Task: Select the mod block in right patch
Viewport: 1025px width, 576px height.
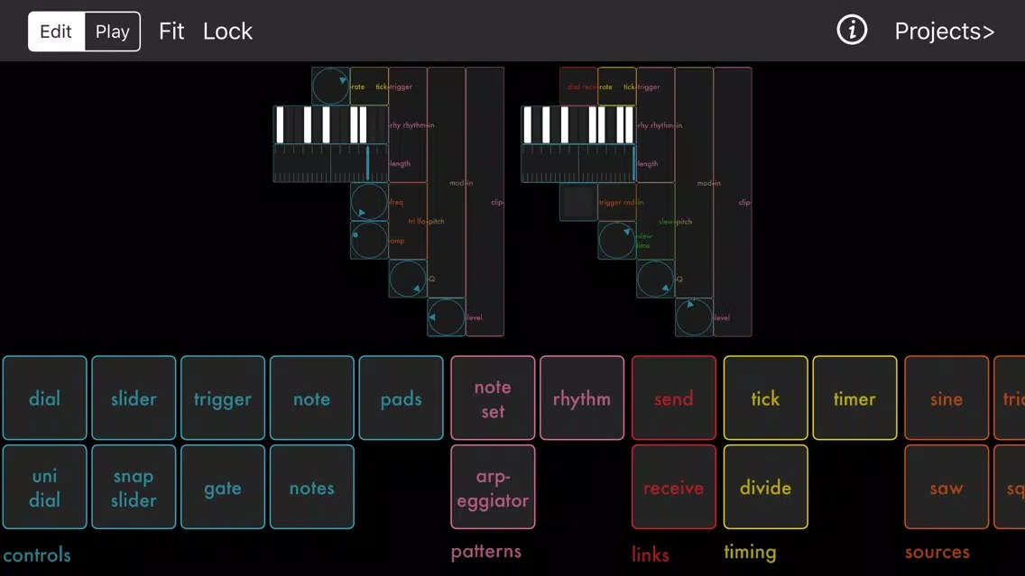Action: pos(694,182)
